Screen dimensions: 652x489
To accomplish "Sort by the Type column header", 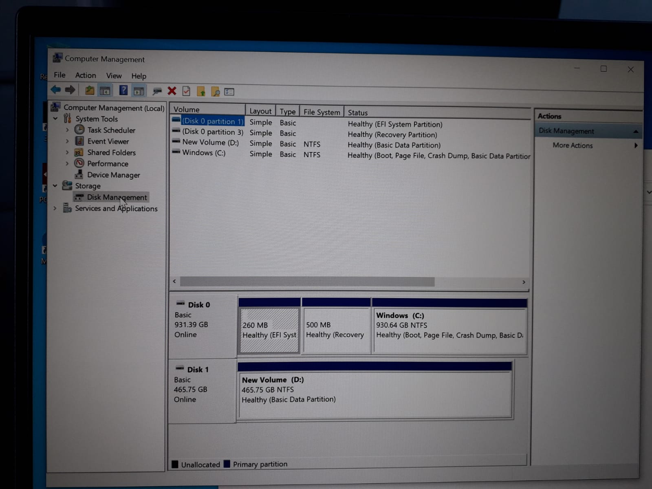I will tap(288, 111).
